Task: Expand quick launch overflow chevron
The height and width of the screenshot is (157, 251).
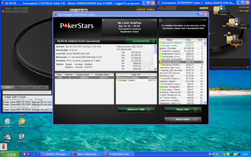Action: (38, 153)
